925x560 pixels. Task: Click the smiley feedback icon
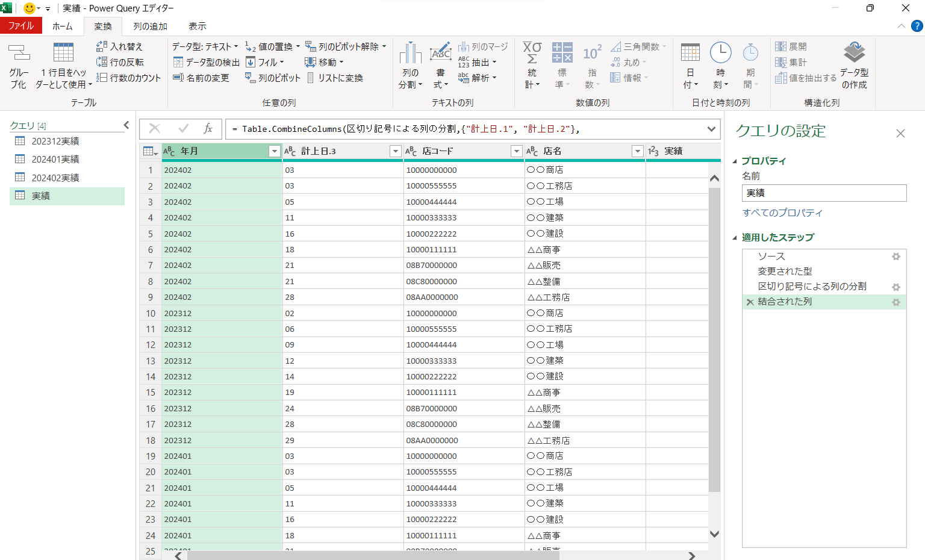pyautogui.click(x=29, y=8)
